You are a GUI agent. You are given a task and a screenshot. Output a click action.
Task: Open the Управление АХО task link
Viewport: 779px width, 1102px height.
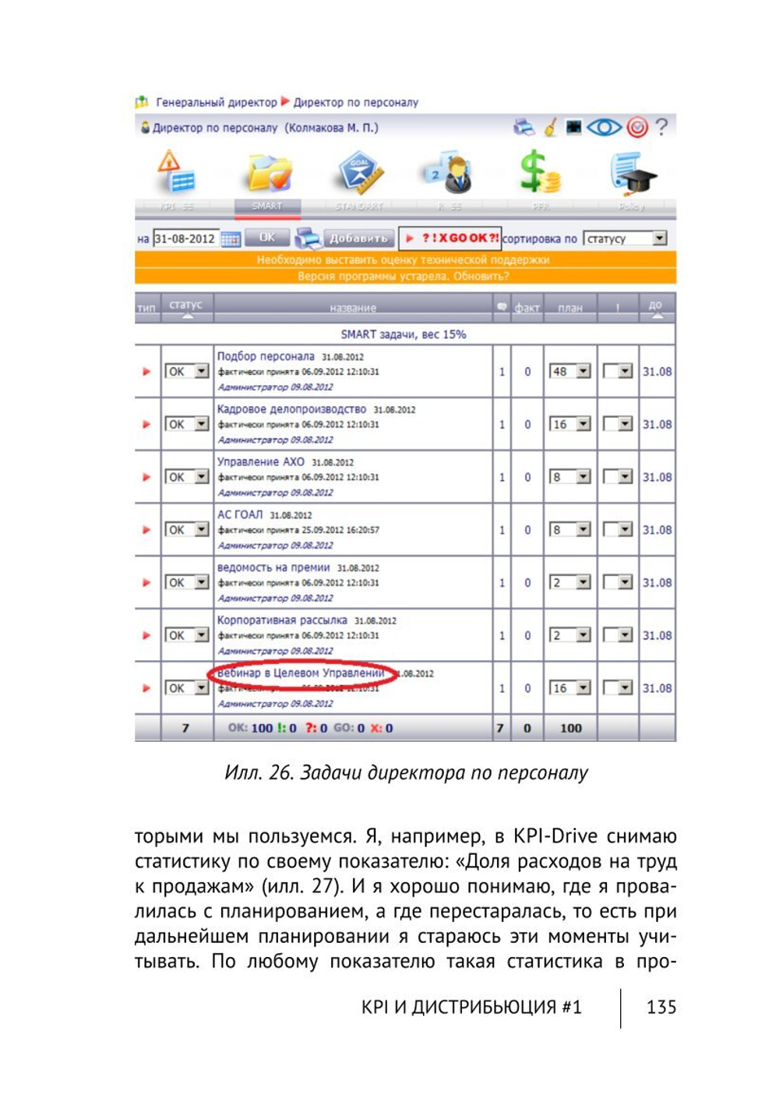[260, 462]
